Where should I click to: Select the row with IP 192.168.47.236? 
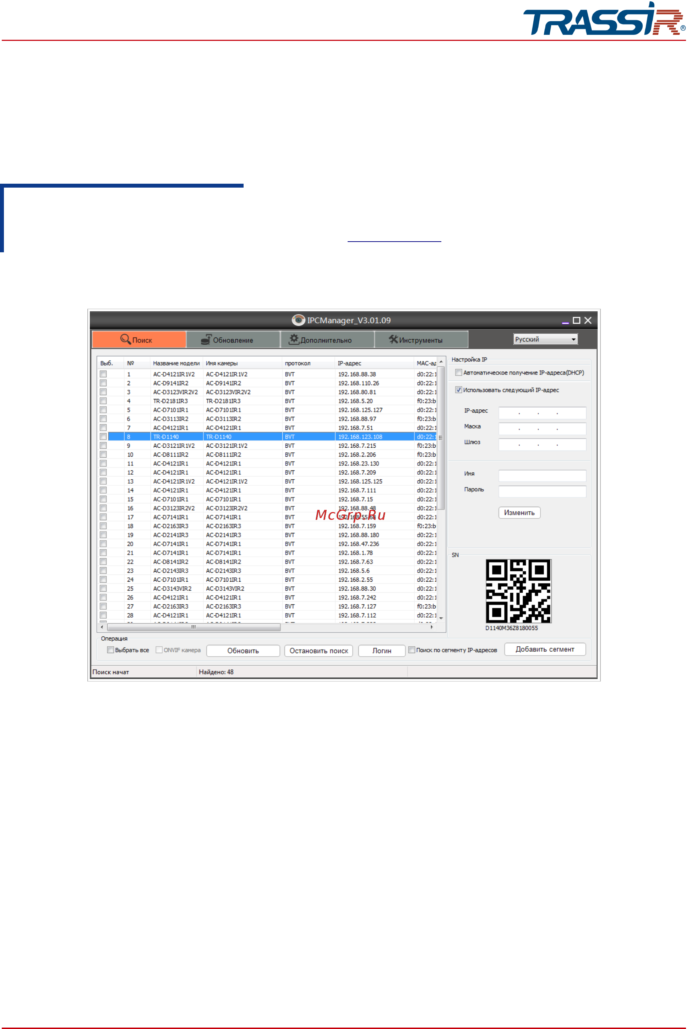(x=267, y=544)
